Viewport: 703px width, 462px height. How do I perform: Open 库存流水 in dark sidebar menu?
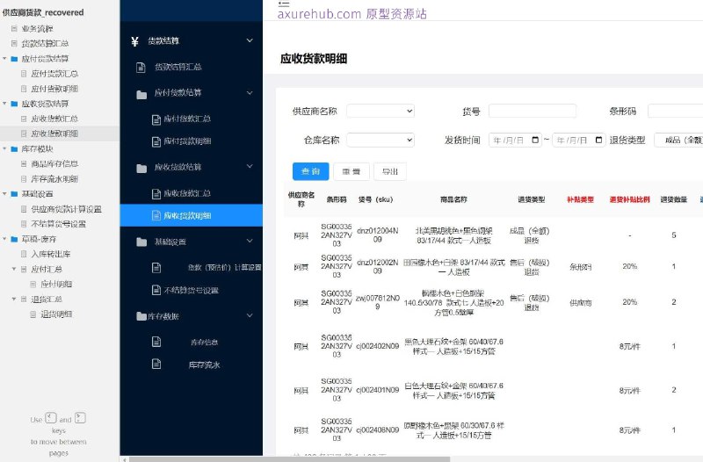[205, 365]
